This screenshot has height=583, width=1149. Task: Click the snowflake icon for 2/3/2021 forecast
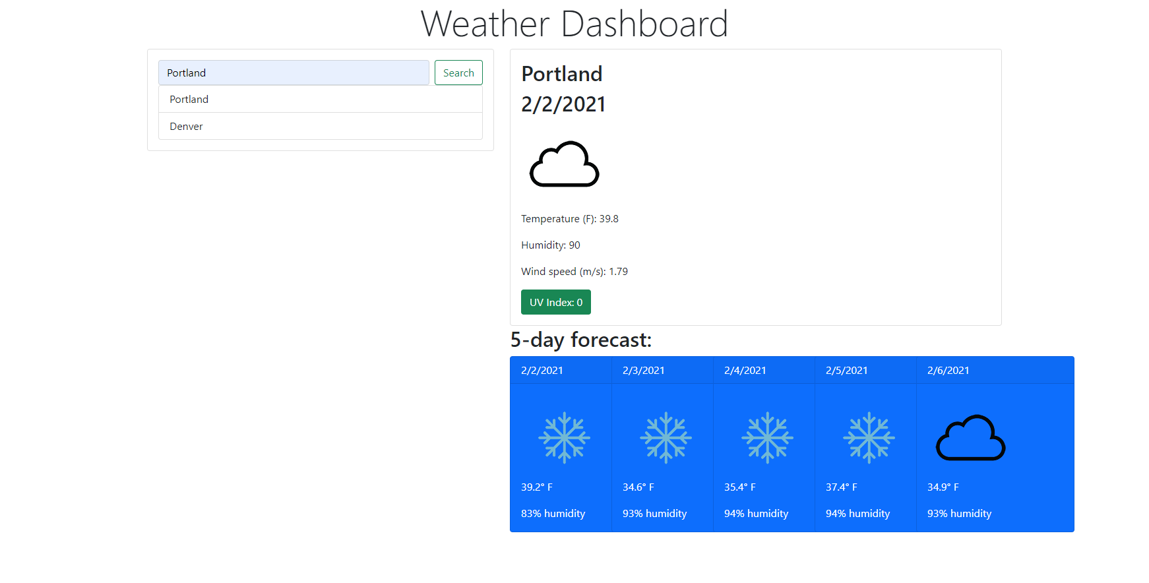coord(666,437)
